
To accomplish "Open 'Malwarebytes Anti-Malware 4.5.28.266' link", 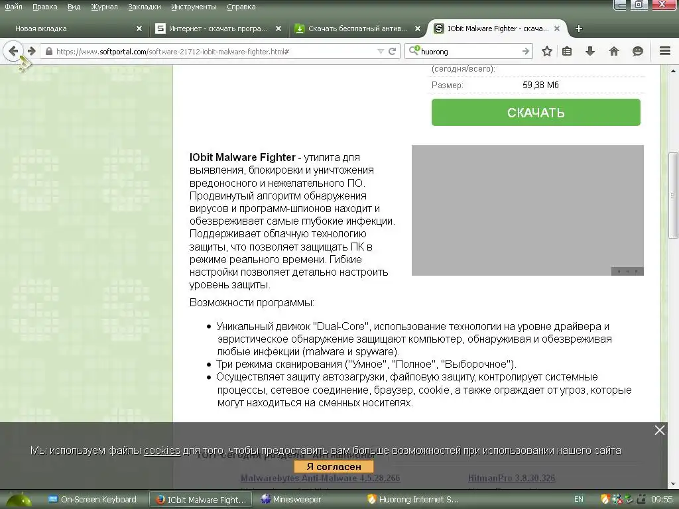I will tap(320, 479).
